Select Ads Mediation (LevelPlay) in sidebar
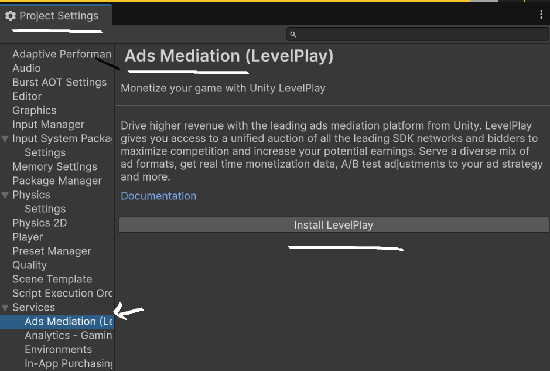Image resolution: width=550 pixels, height=371 pixels. (57, 322)
